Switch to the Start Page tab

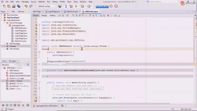(37, 11)
